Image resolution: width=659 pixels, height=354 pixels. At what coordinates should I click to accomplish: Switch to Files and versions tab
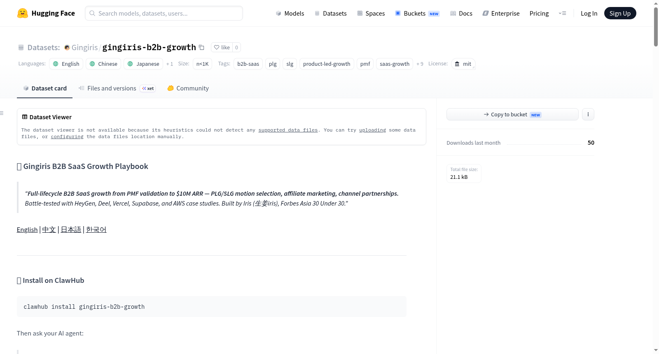[117, 88]
